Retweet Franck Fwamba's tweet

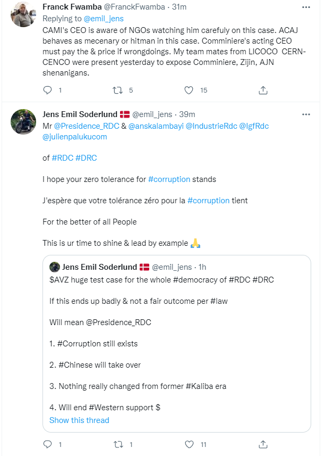(118, 90)
